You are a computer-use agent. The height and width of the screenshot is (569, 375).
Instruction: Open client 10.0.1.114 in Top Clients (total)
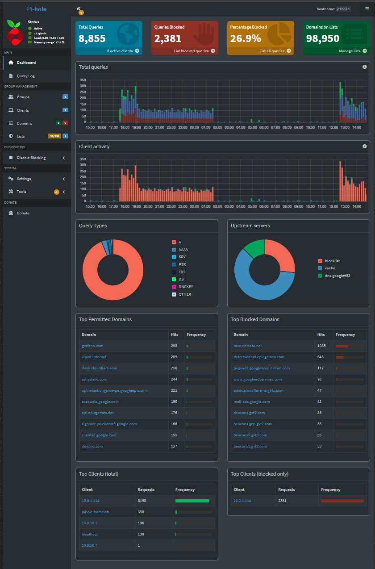pos(91,501)
